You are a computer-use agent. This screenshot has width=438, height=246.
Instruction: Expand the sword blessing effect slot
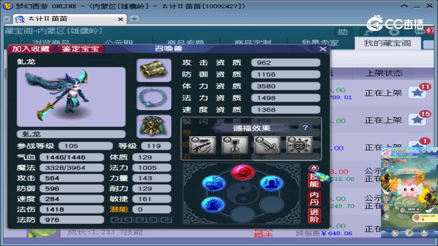coord(268,145)
